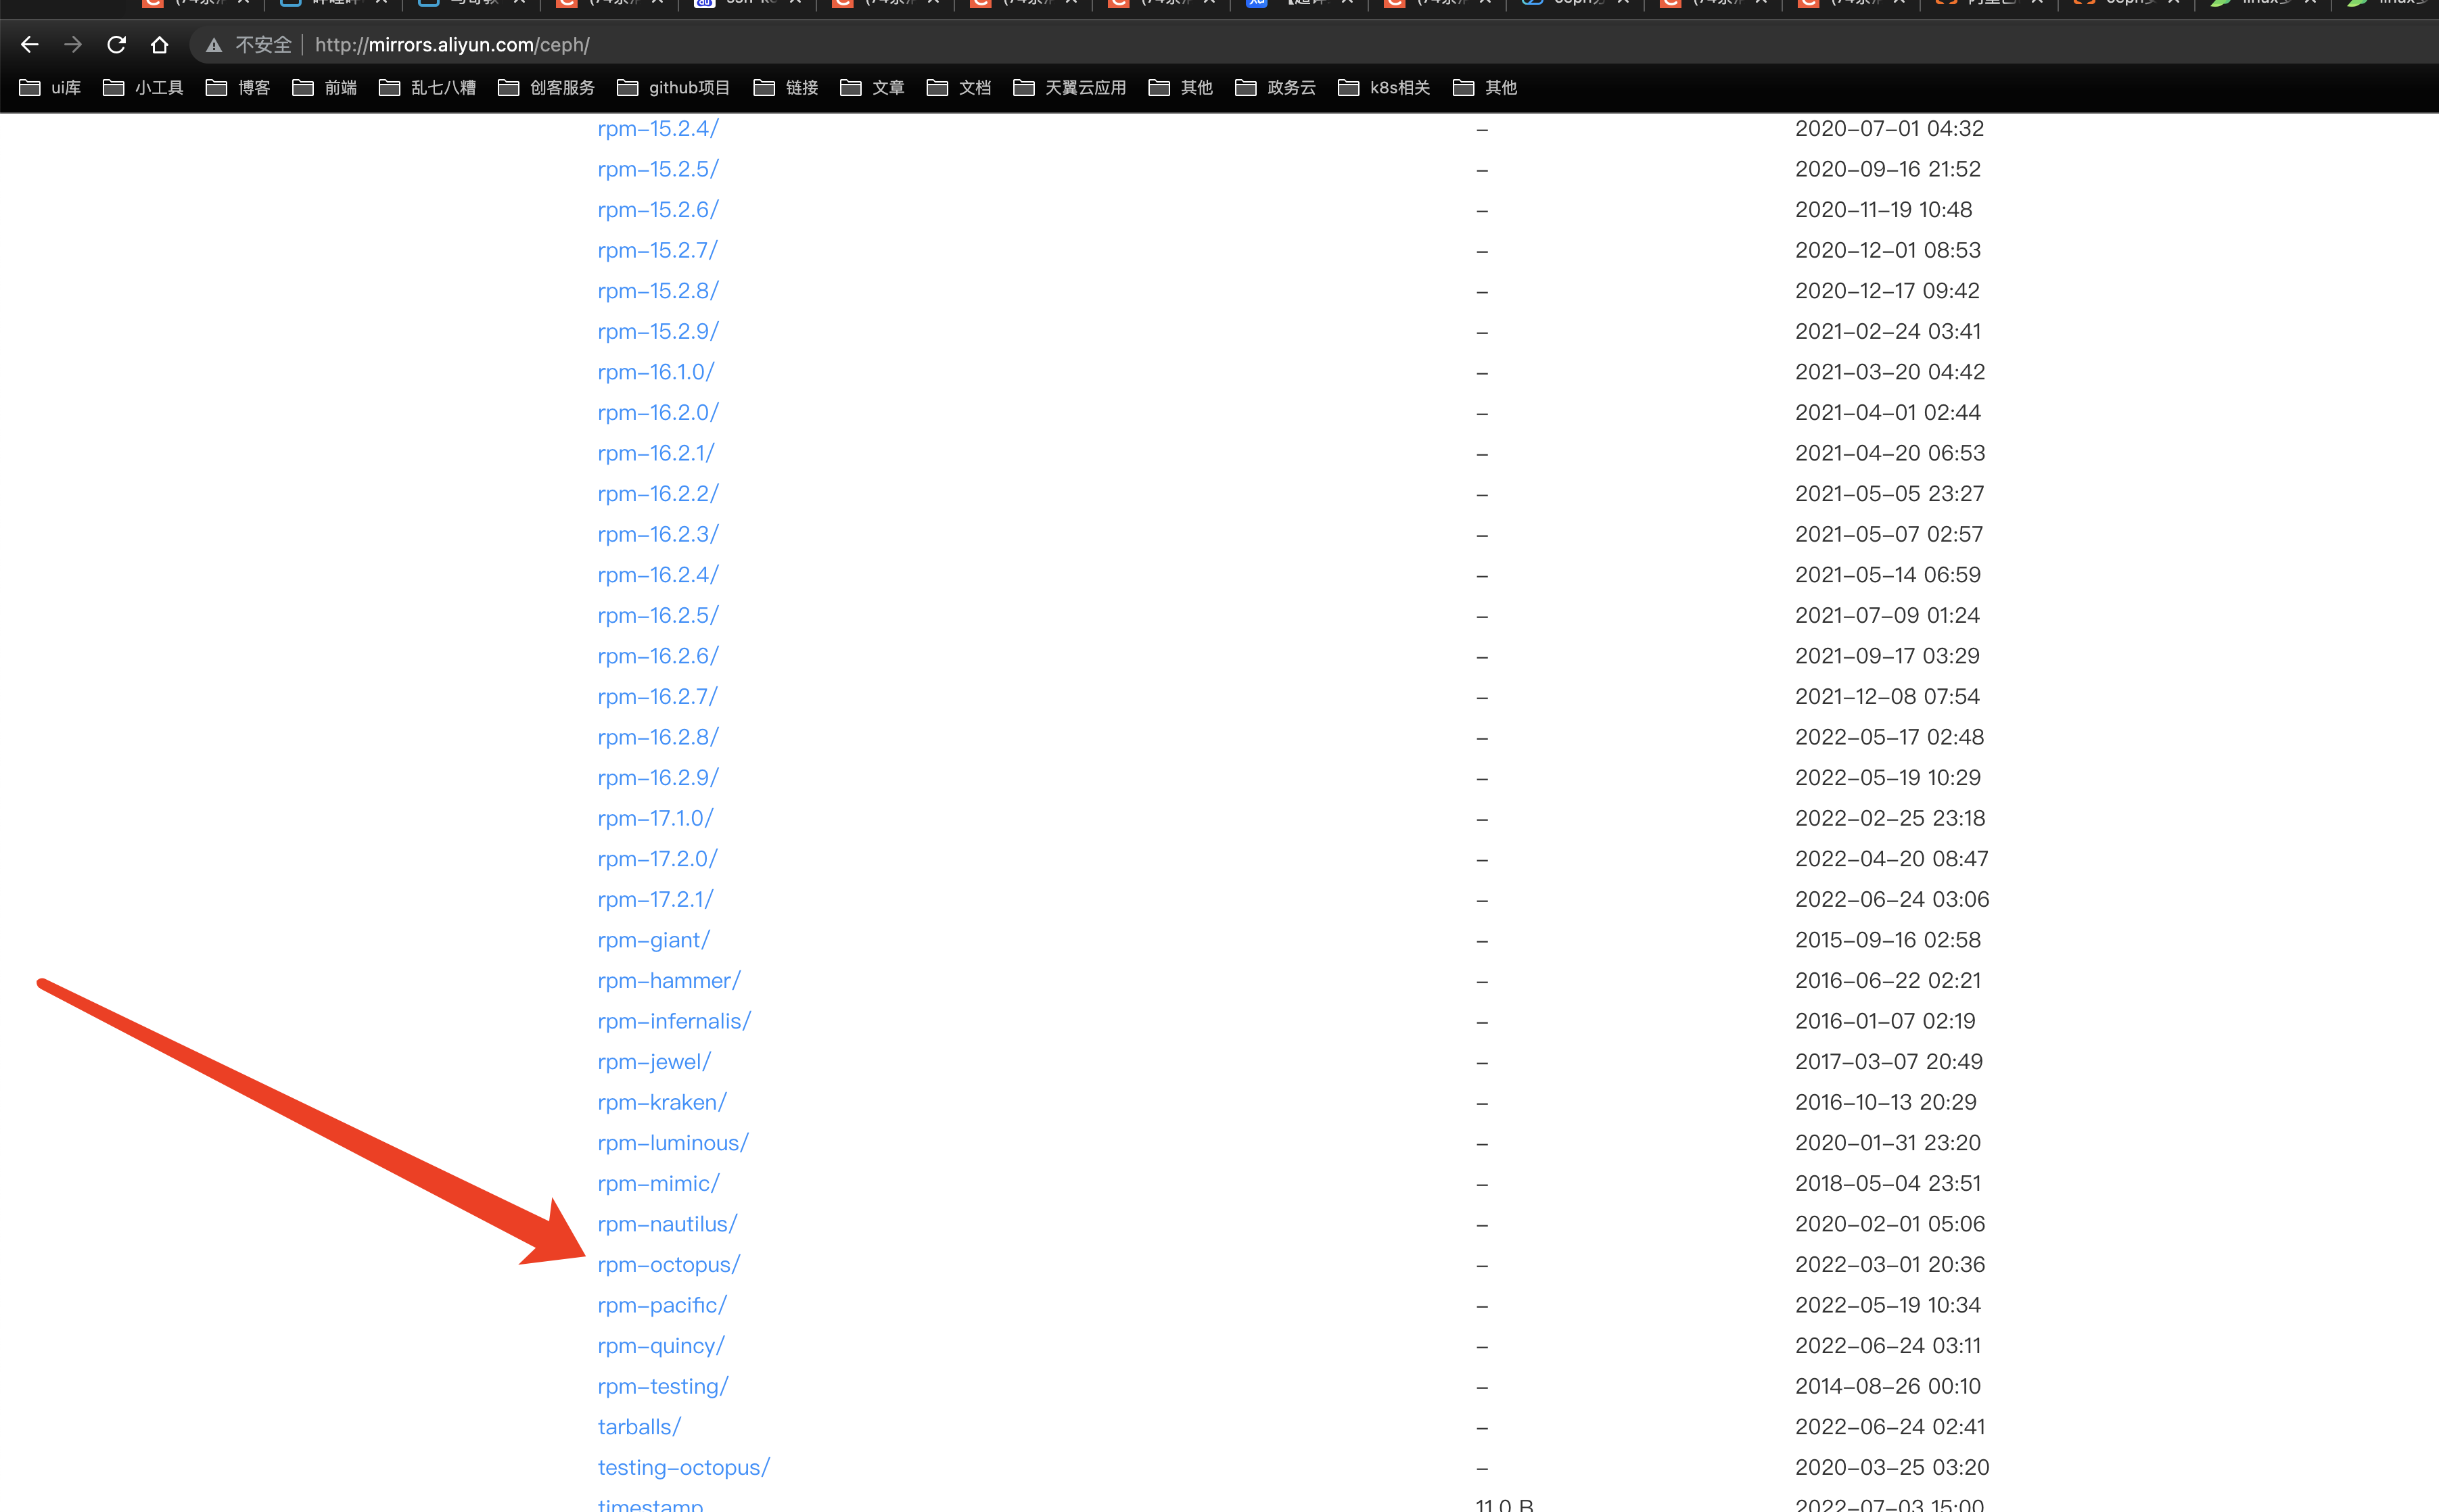Open the rpm-infernalis/ directory link

tap(674, 1021)
